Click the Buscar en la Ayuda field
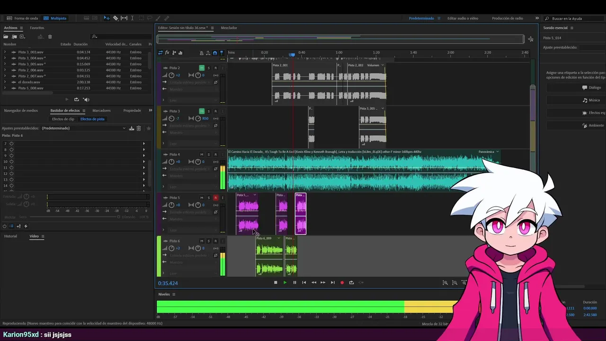 point(575,18)
